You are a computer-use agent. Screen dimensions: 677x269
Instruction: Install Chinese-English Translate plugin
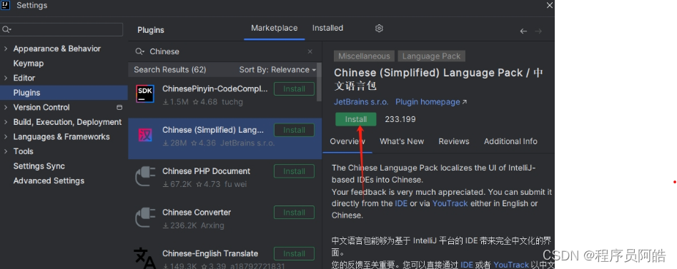pyautogui.click(x=294, y=253)
